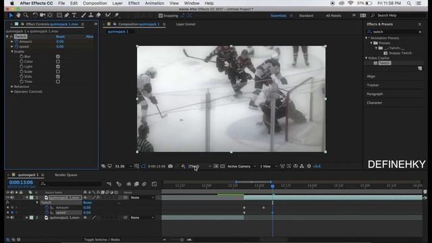432x243 pixels.
Task: Select the Rotation tool
Action: click(x=35, y=15)
